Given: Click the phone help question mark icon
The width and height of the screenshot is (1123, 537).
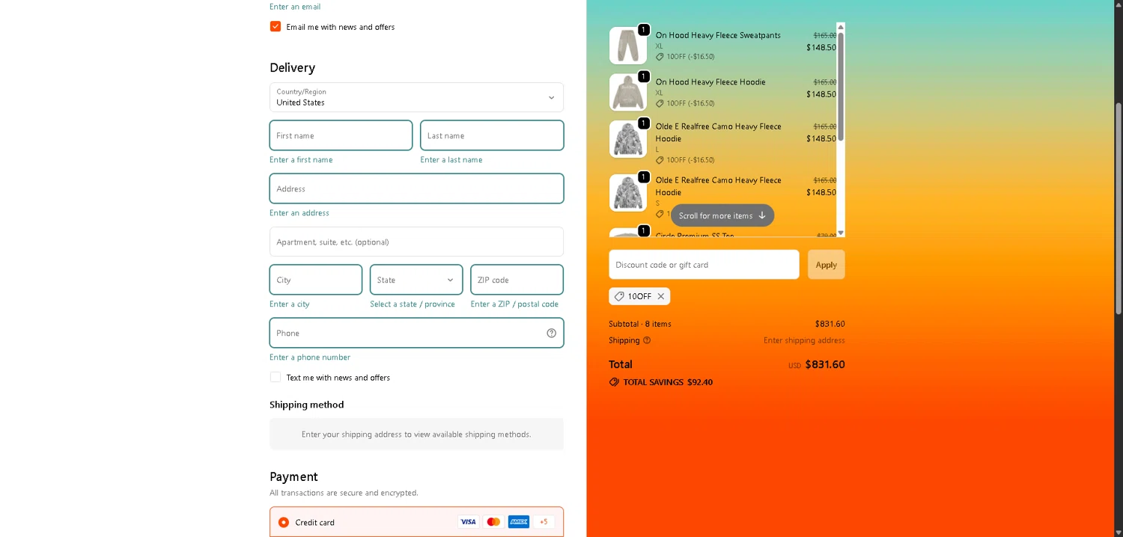Looking at the screenshot, I should tap(551, 333).
